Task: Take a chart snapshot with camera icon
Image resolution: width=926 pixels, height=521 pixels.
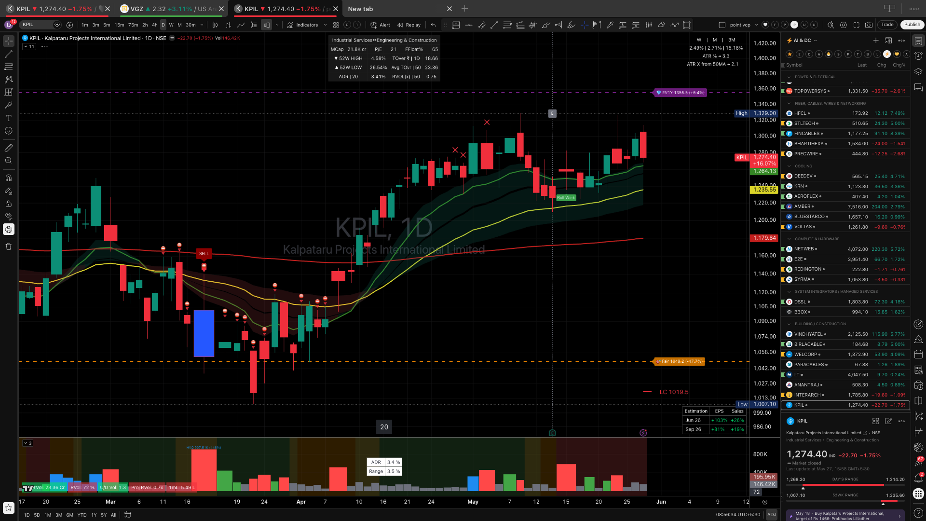Action: click(869, 25)
